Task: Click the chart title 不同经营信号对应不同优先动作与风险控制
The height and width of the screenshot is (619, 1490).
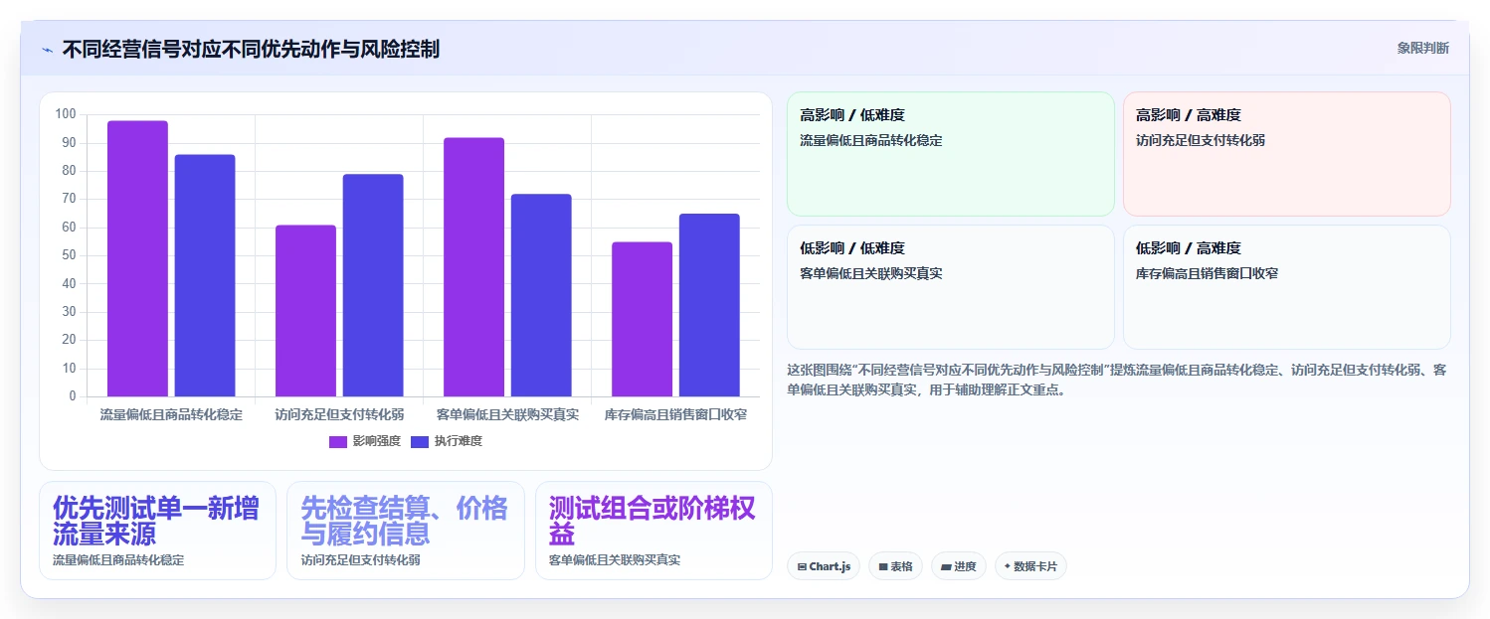Action: [251, 49]
